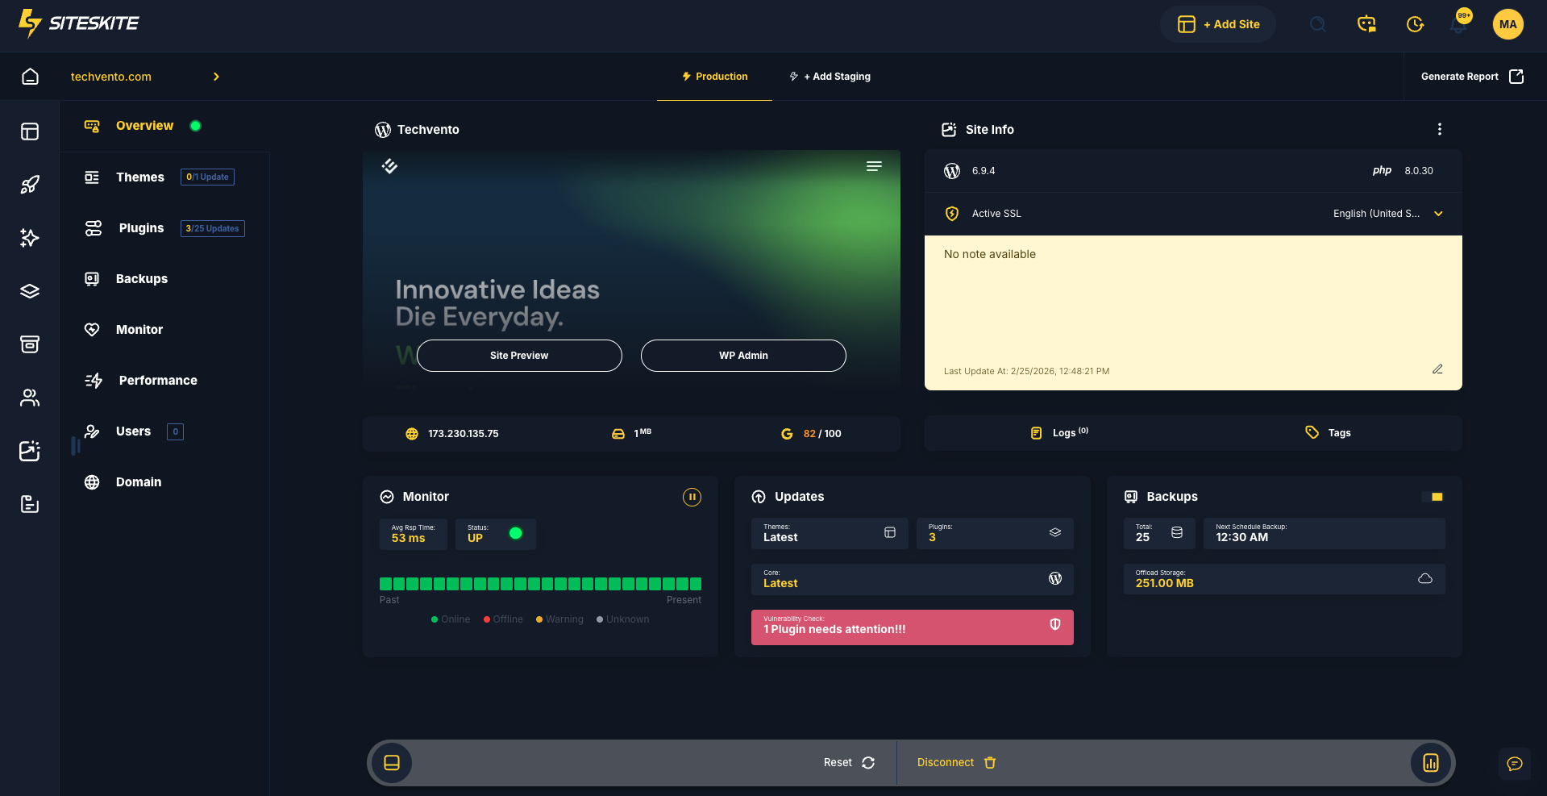The image size is (1547, 796).
Task: Click the home icon in sidebar
Action: tap(30, 77)
